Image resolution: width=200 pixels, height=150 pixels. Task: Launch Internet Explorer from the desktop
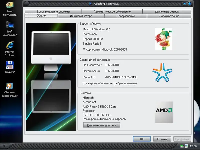(10, 49)
